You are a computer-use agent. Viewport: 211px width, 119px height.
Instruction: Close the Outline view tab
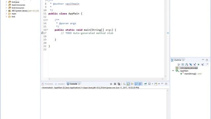tap(183, 60)
